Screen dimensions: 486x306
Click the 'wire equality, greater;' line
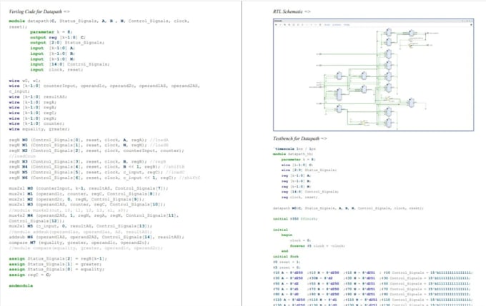39,129
